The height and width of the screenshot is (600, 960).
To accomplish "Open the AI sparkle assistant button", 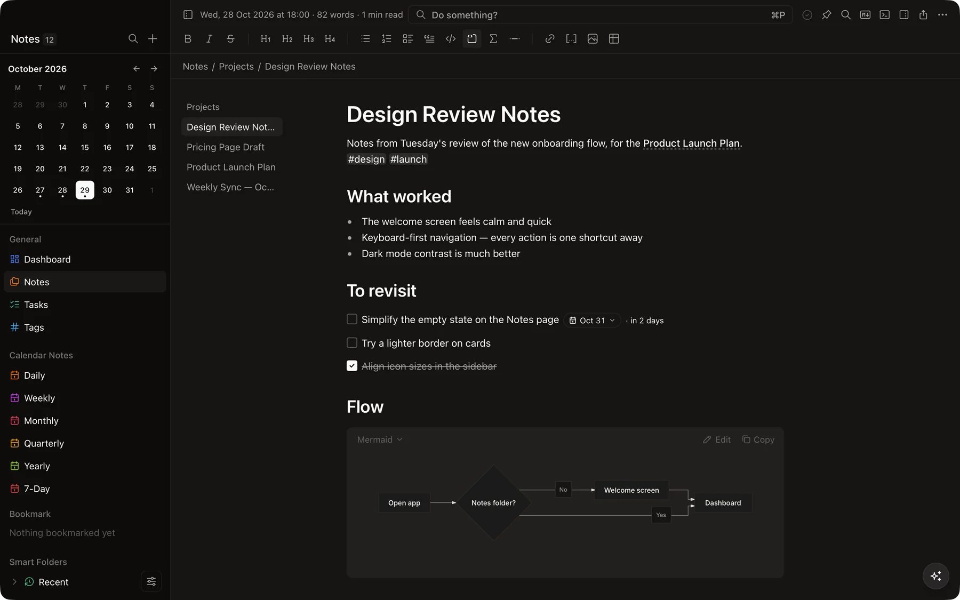I will 935,576.
